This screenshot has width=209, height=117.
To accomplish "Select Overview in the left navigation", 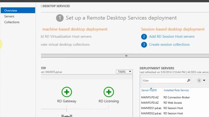I will pyautogui.click(x=18, y=10).
